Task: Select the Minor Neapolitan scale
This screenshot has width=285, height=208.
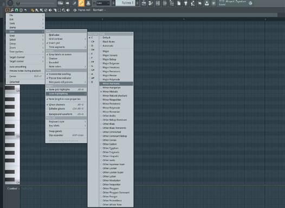Action: click(x=116, y=100)
